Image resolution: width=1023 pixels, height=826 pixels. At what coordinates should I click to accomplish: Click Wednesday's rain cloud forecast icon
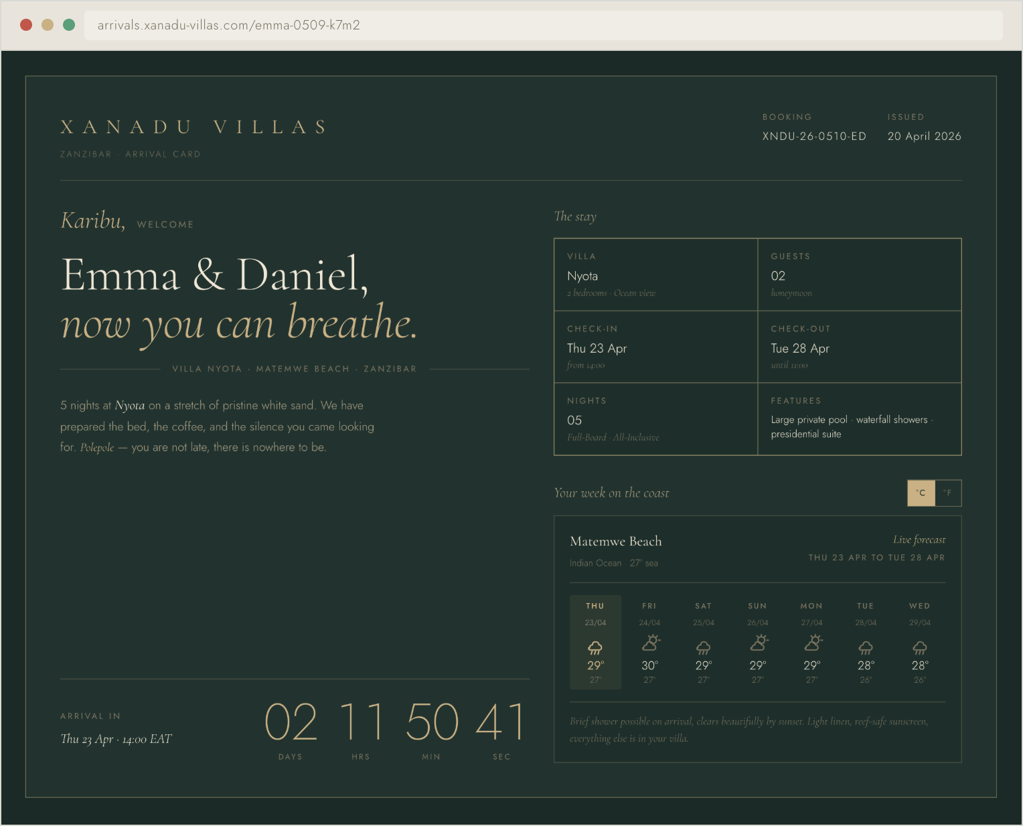(920, 647)
